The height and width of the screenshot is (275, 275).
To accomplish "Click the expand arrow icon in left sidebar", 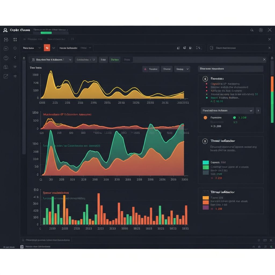I will pyautogui.click(x=6, y=76).
